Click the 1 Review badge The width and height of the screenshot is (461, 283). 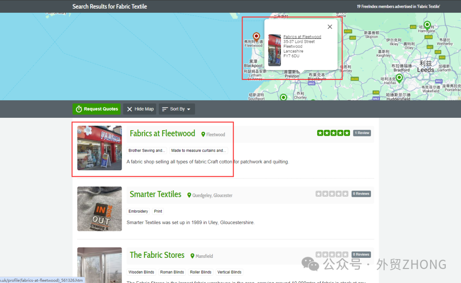362,133
